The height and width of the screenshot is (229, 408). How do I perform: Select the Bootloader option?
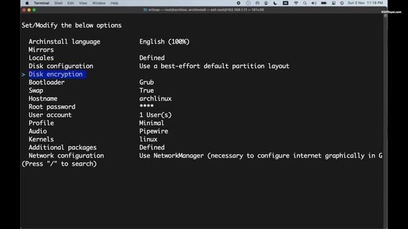pyautogui.click(x=47, y=82)
